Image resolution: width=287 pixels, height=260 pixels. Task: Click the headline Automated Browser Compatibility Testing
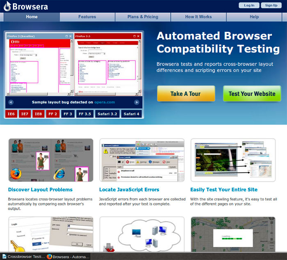(x=218, y=43)
